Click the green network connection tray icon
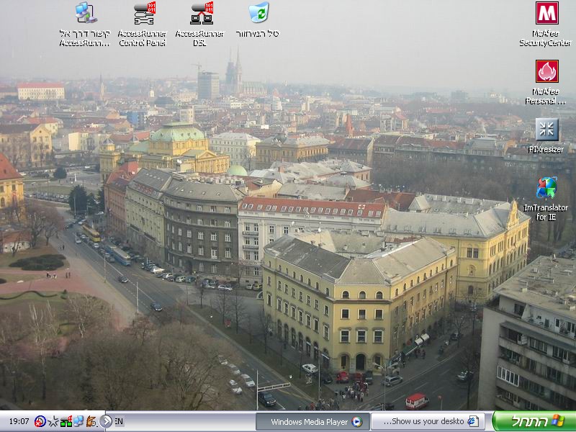Image resolution: width=576 pixels, height=432 pixels. pyautogui.click(x=66, y=422)
